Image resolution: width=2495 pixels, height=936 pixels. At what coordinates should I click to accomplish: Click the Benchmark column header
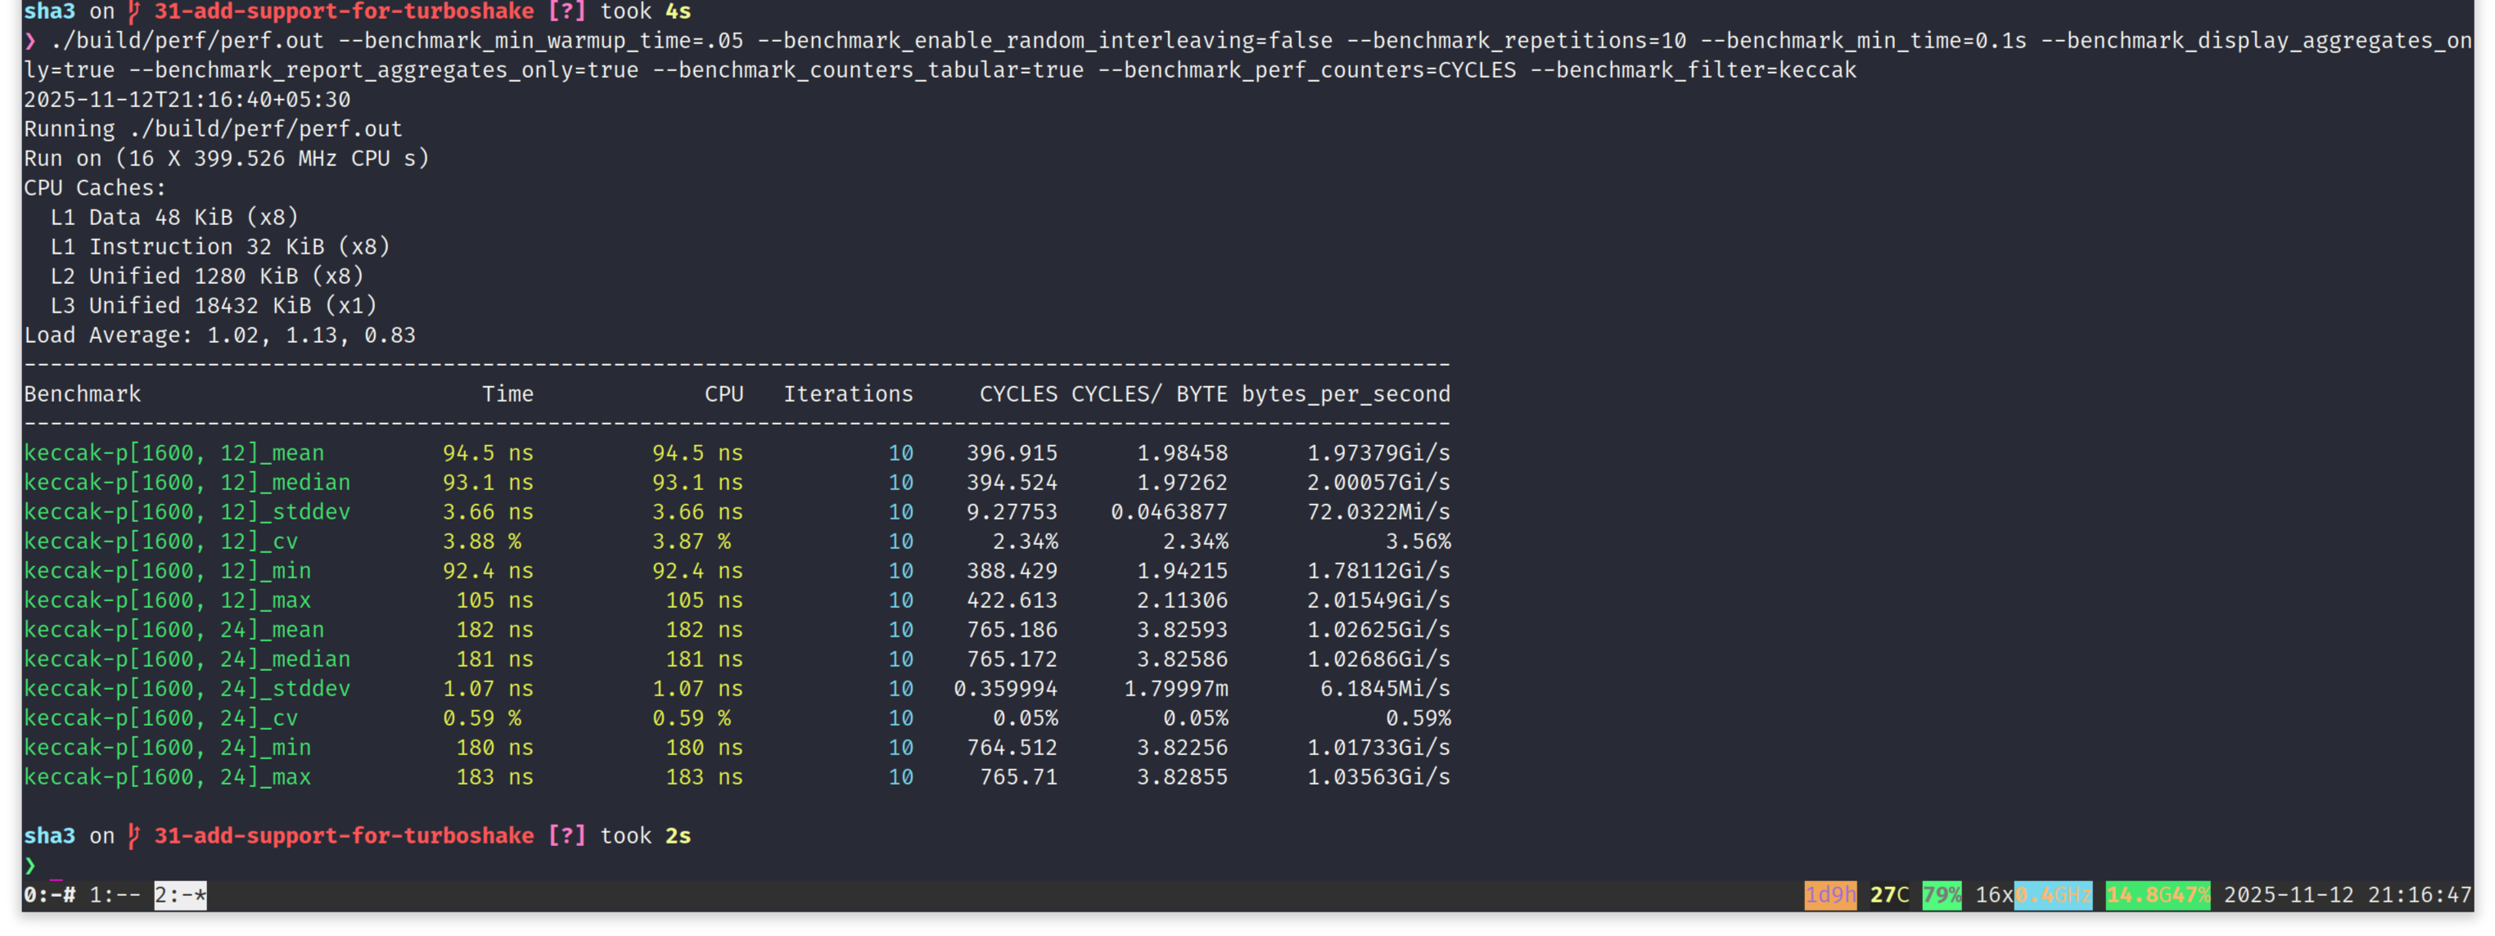(x=83, y=394)
